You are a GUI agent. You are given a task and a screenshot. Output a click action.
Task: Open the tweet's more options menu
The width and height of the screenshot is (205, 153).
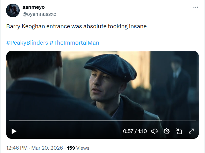tap(196, 7)
